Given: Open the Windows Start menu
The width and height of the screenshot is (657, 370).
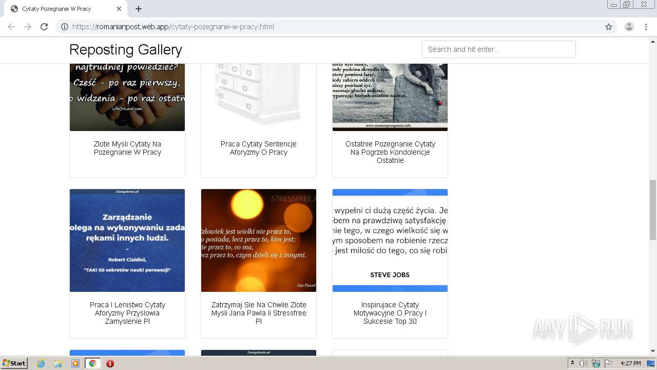Looking at the screenshot, I should 14,363.
